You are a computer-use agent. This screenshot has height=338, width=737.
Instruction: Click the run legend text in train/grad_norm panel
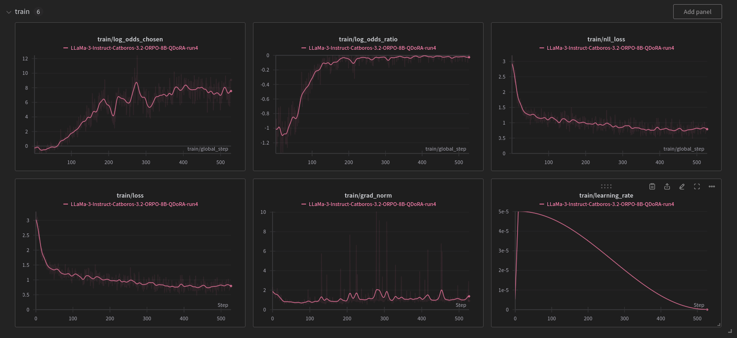tap(372, 204)
